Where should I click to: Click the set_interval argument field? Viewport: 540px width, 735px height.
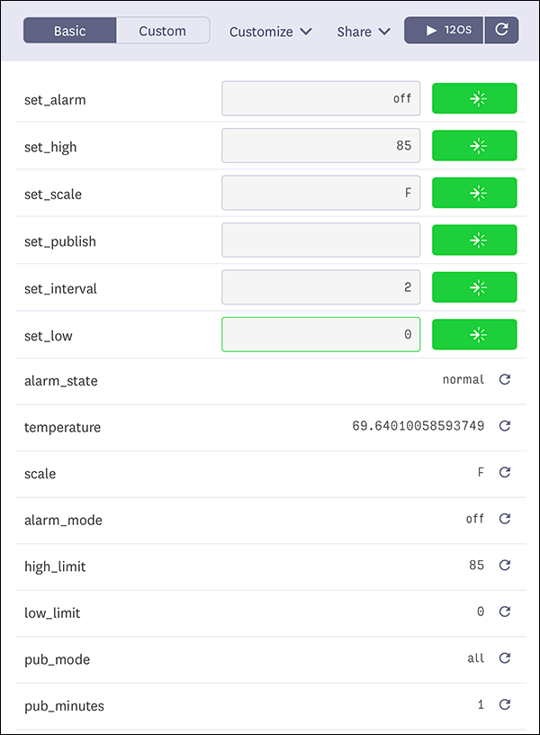coord(320,288)
